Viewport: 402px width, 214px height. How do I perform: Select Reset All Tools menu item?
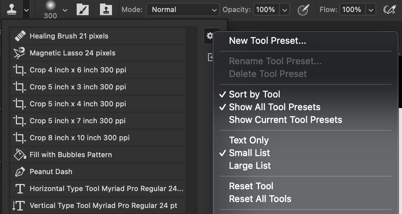tap(260, 199)
